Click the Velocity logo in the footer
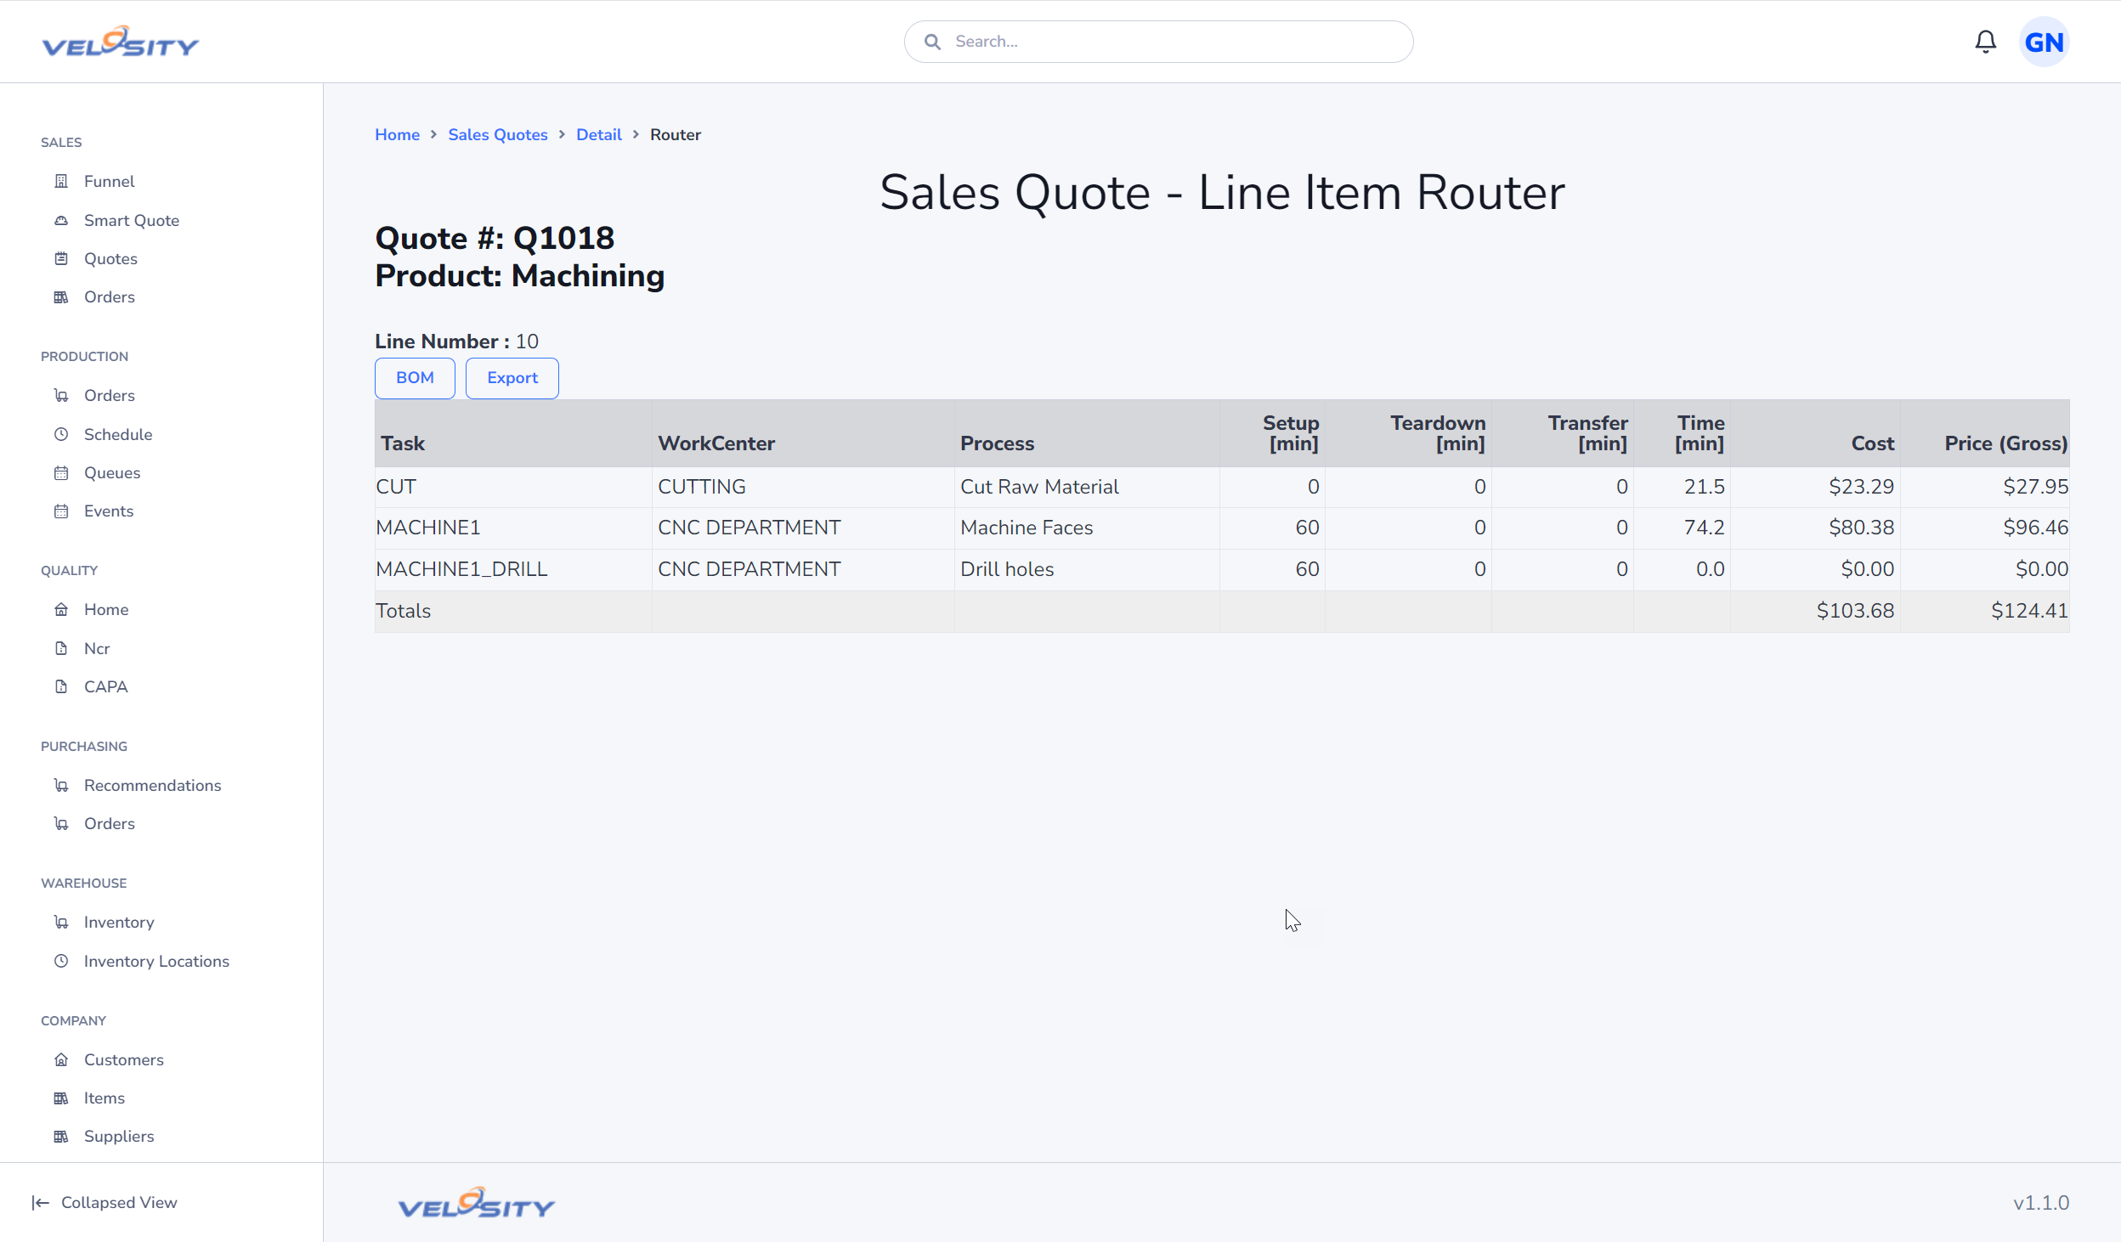Viewport: 2121px width, 1242px height. [x=476, y=1202]
